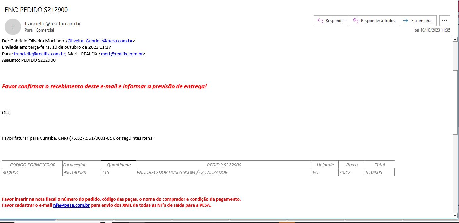Click francielle@realfix.com.br link in Para line
This screenshot has width=459, height=223.
(39, 54)
